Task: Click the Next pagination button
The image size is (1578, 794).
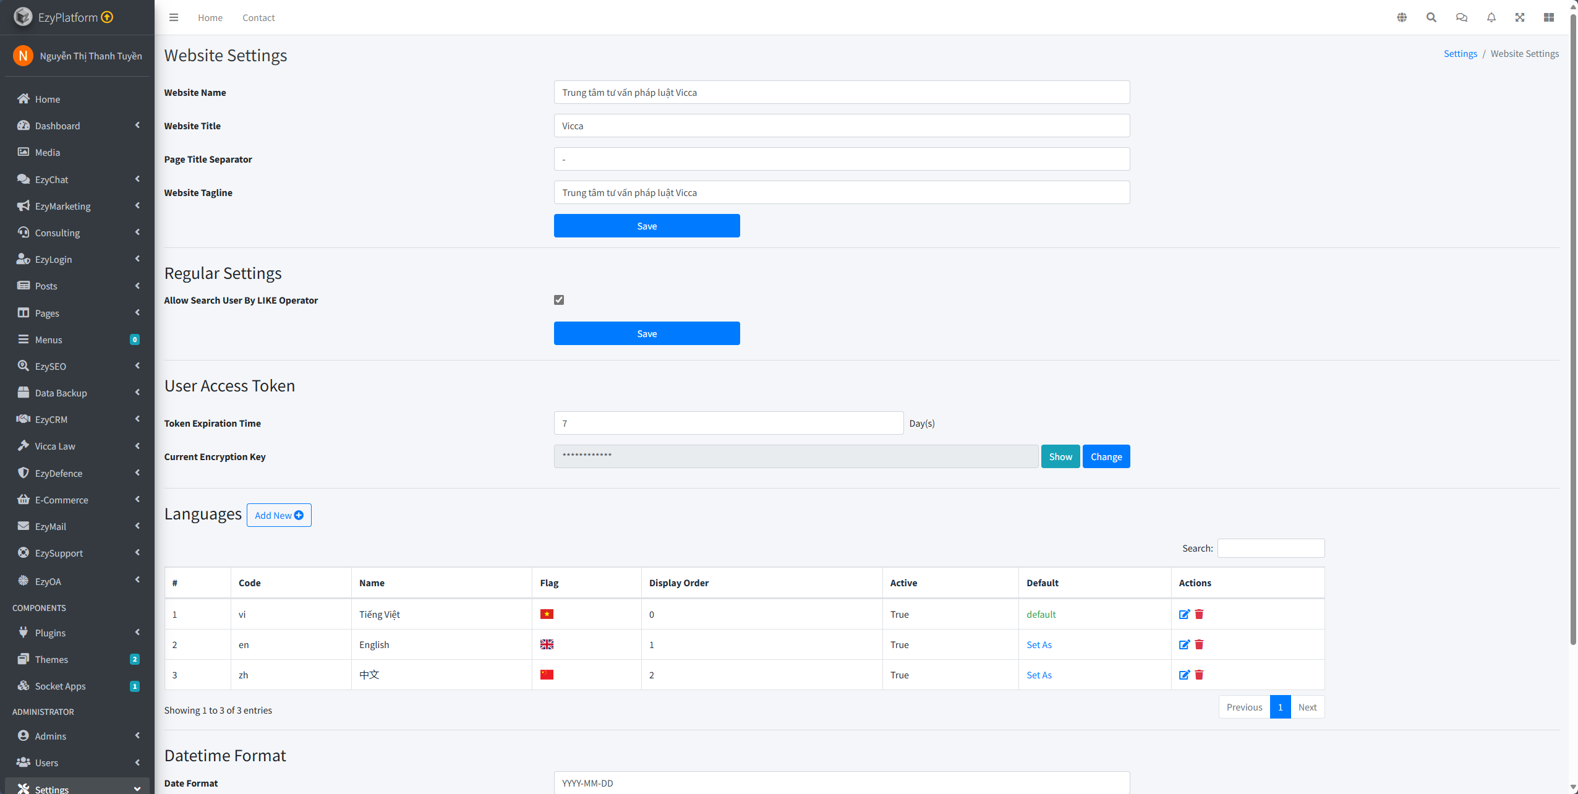Action: (x=1307, y=707)
